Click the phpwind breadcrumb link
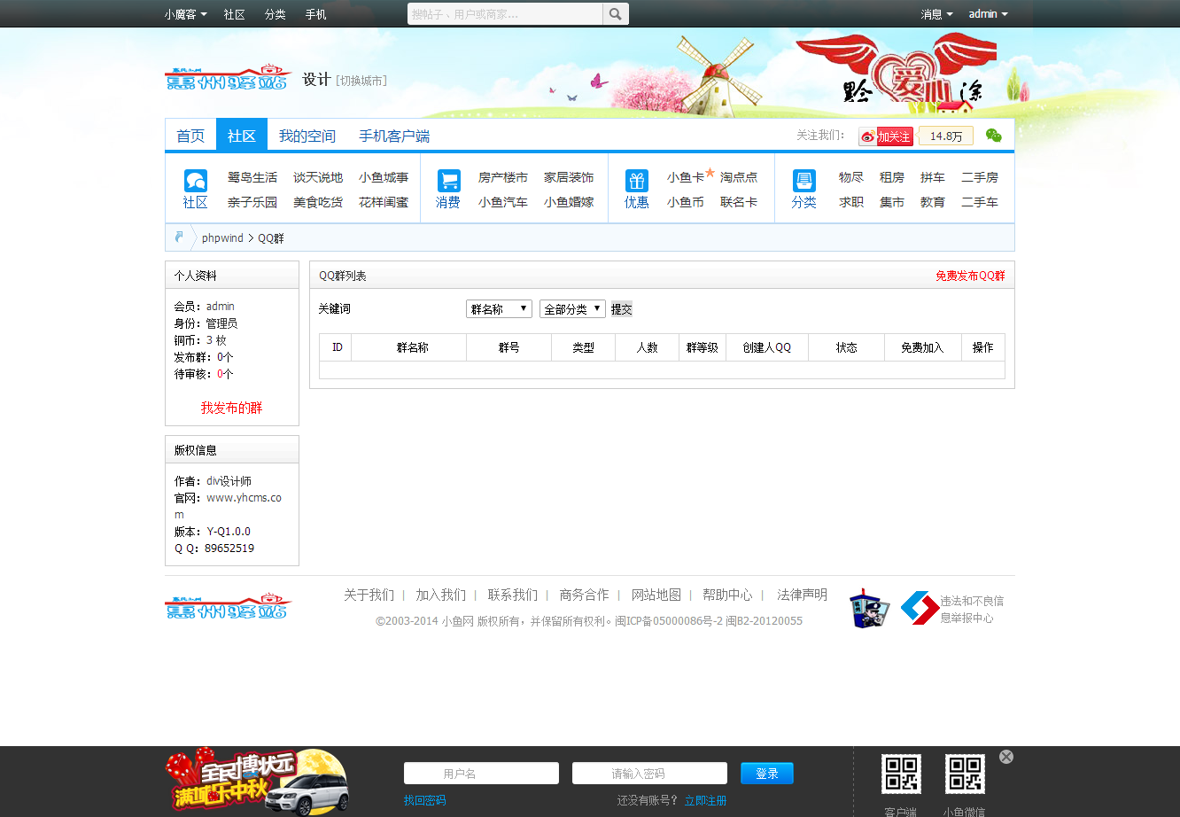This screenshot has width=1180, height=817. pyautogui.click(x=222, y=238)
